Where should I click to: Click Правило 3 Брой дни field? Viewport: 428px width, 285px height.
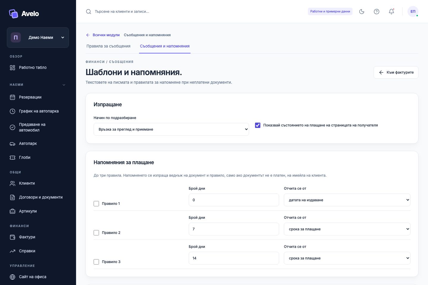click(234, 258)
